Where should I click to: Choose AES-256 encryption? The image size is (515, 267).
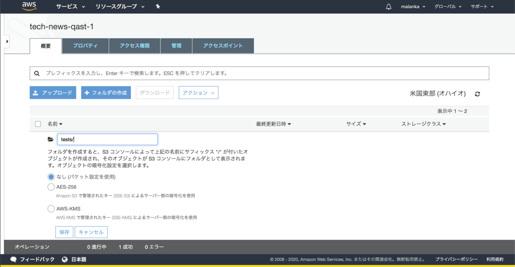point(51,187)
